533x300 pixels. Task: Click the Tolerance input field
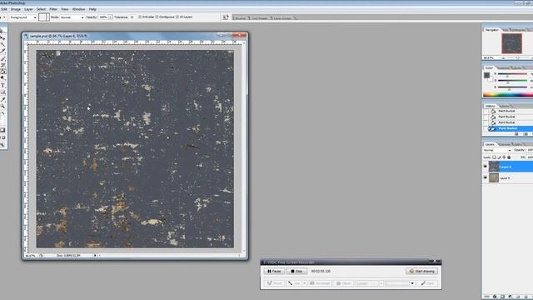point(132,17)
